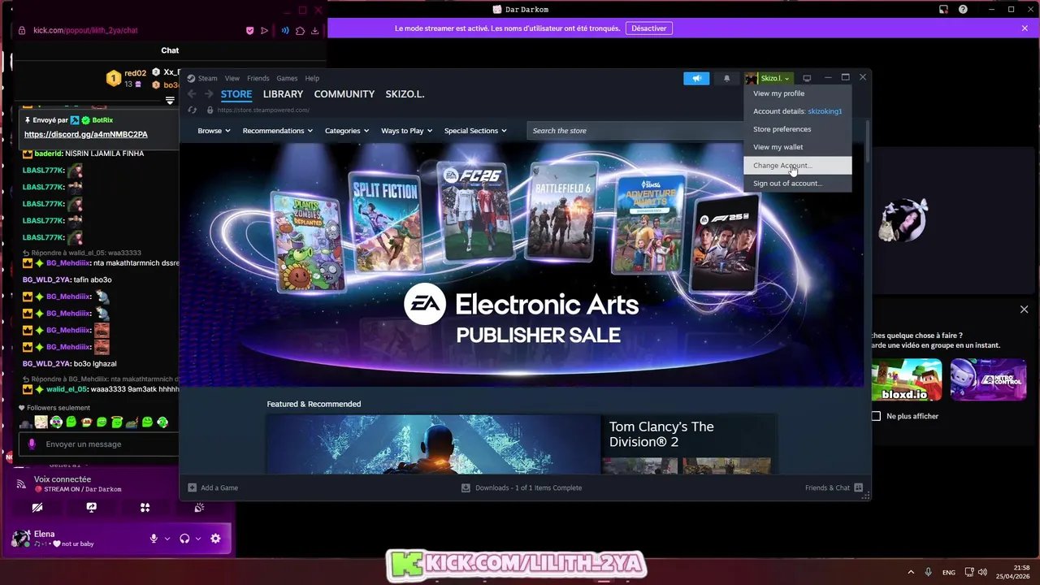Image resolution: width=1040 pixels, height=585 pixels.
Task: Open Friends menu in Steam
Action: click(258, 78)
